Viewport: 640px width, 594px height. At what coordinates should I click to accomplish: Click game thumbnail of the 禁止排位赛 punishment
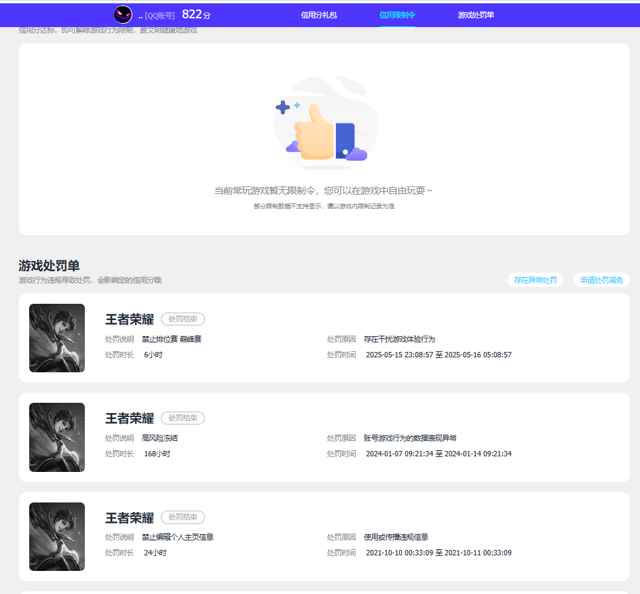(x=57, y=338)
